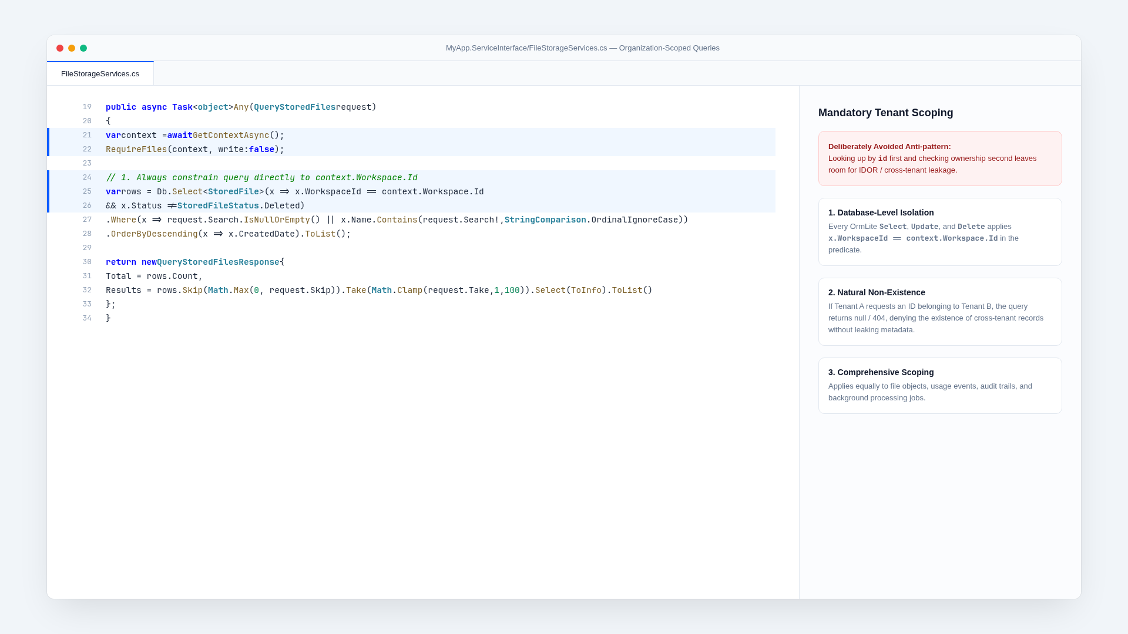Click the yellow minimize window dot

[72, 48]
